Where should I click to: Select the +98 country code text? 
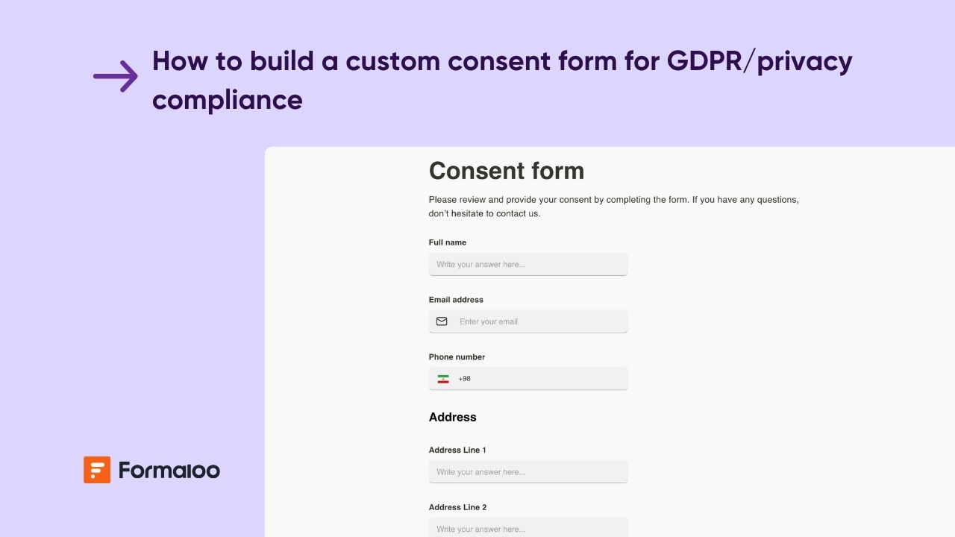click(464, 379)
